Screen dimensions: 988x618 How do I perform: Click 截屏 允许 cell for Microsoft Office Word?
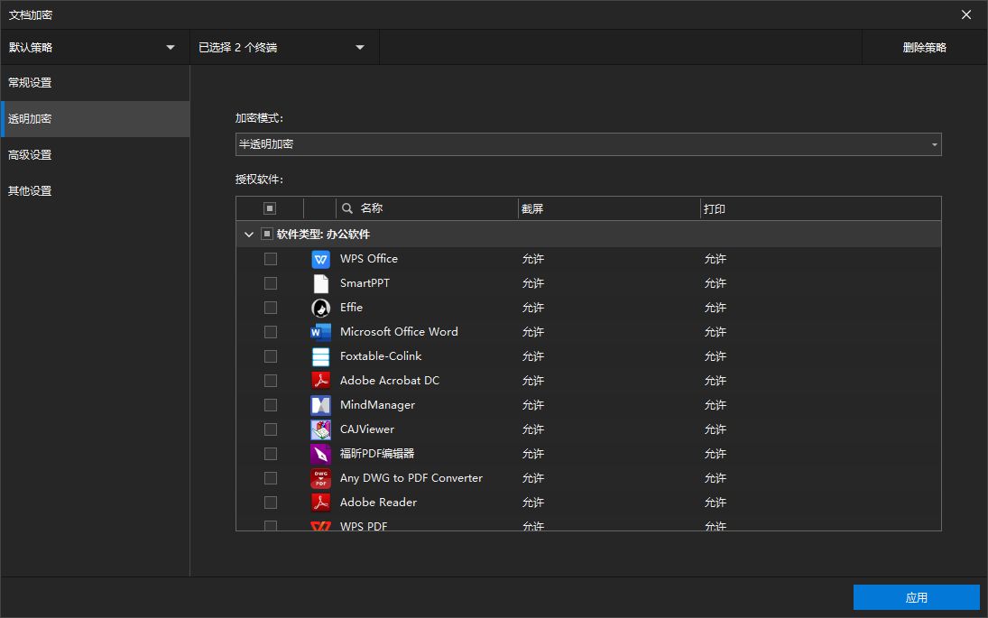[533, 332]
